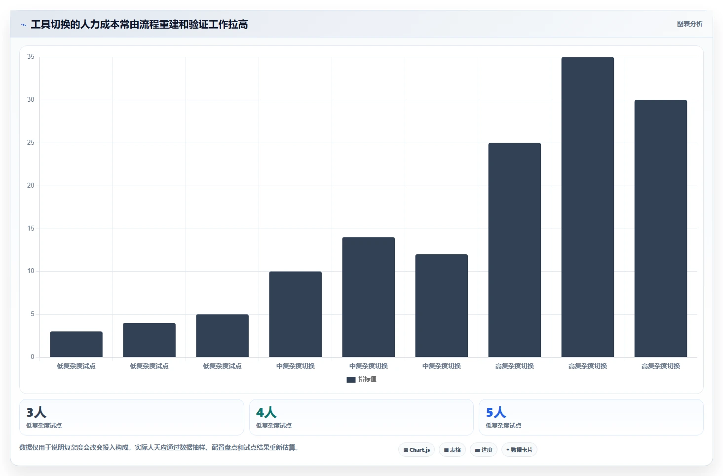Click the dark 指标值 legend color box
Viewport: 723px width, 476px height.
coord(351,380)
